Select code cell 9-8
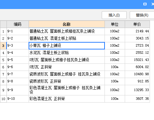The height and width of the screenshot is (120, 154). pos(18,81)
